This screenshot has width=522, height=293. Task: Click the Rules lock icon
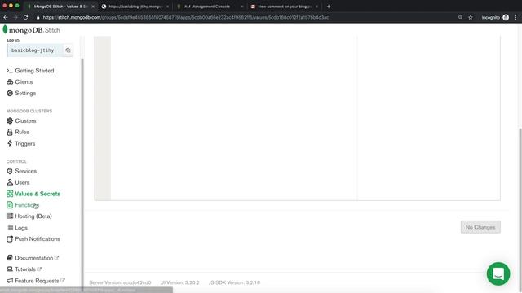(x=10, y=132)
